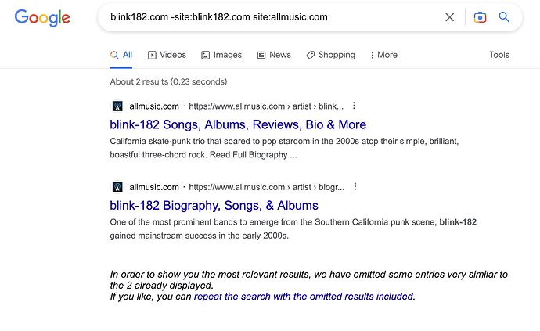540x331 pixels.
Task: Open three-dot options for first allmusic result
Action: point(354,106)
